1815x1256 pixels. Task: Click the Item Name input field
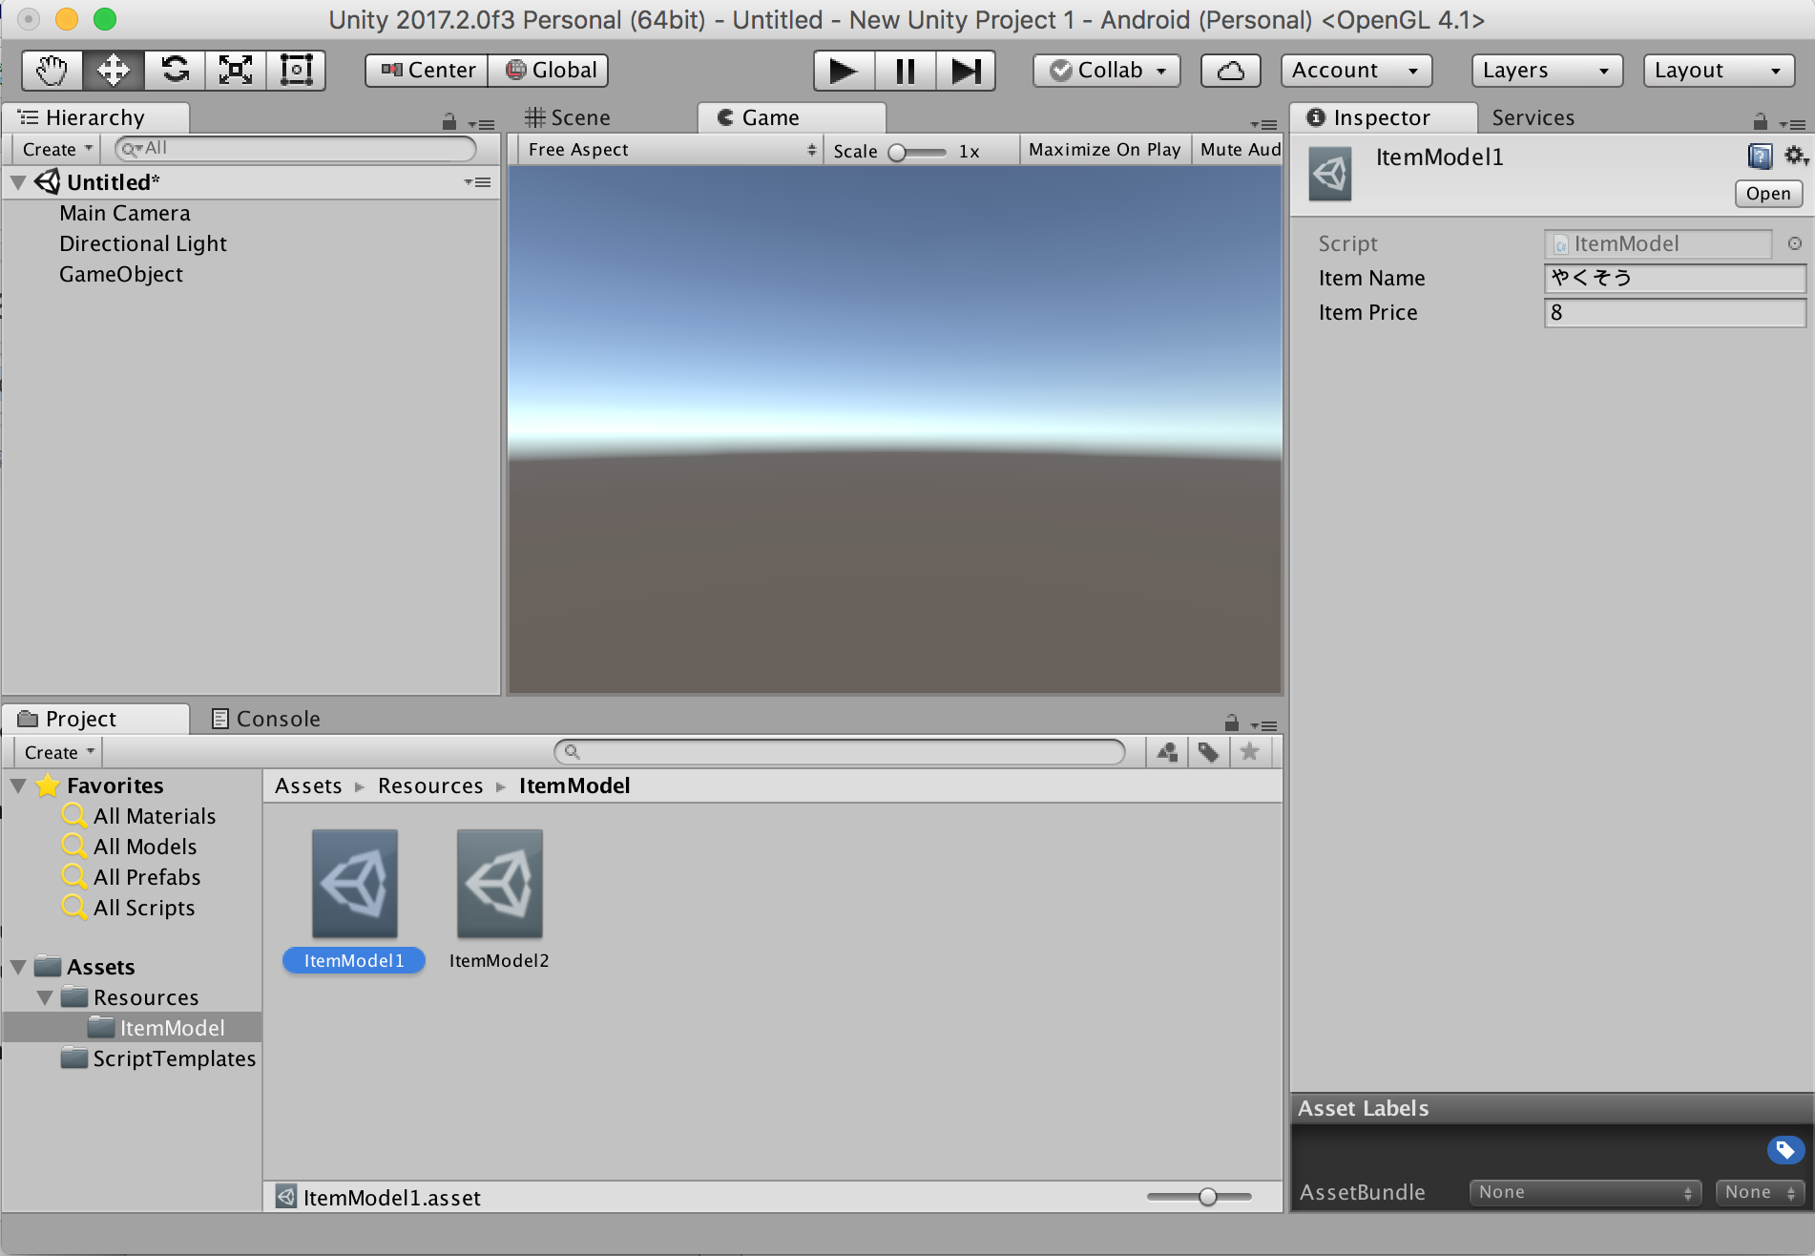click(x=1675, y=278)
